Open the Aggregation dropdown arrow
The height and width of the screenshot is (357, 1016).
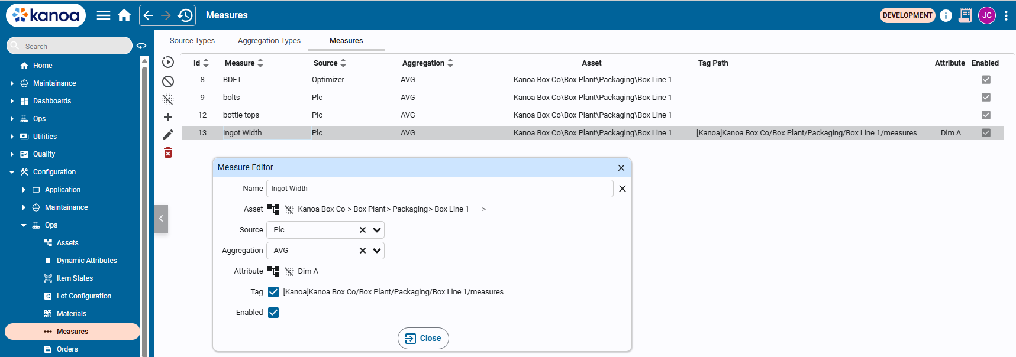(x=377, y=251)
